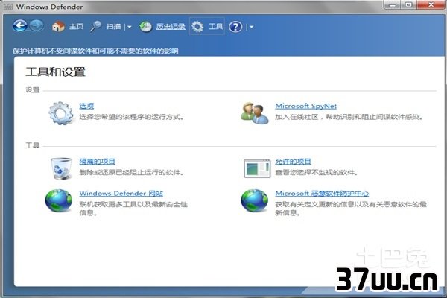Maximize the Windows Defender window
The image size is (447, 298).
click(x=408, y=5)
